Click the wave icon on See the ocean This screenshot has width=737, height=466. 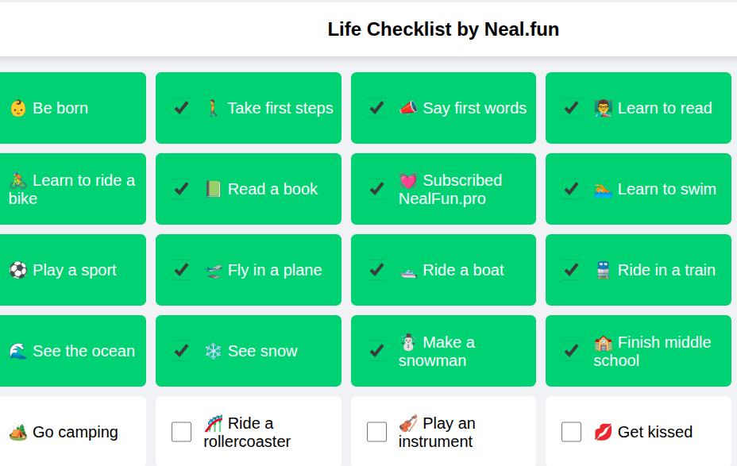click(17, 351)
